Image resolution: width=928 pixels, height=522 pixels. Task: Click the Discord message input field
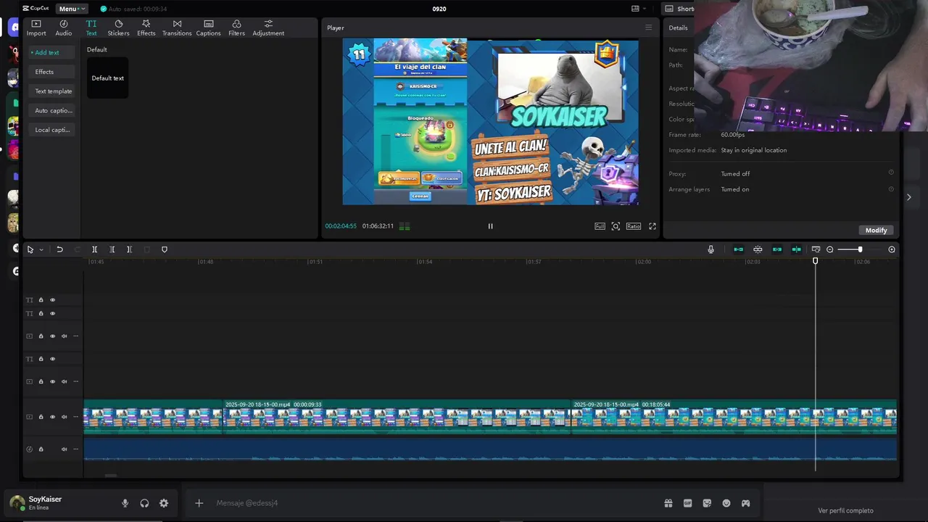click(435, 503)
